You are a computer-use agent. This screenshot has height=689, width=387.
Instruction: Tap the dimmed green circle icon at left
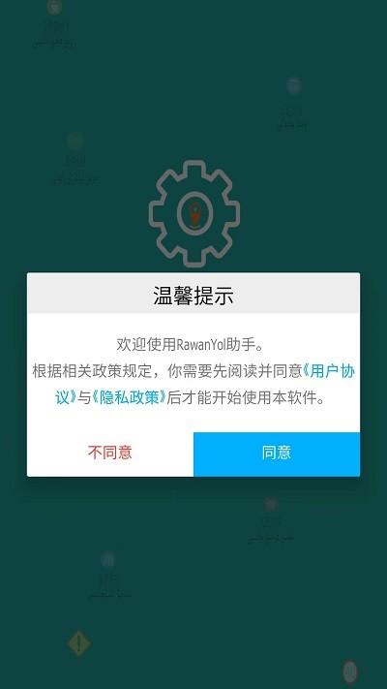(x=75, y=141)
